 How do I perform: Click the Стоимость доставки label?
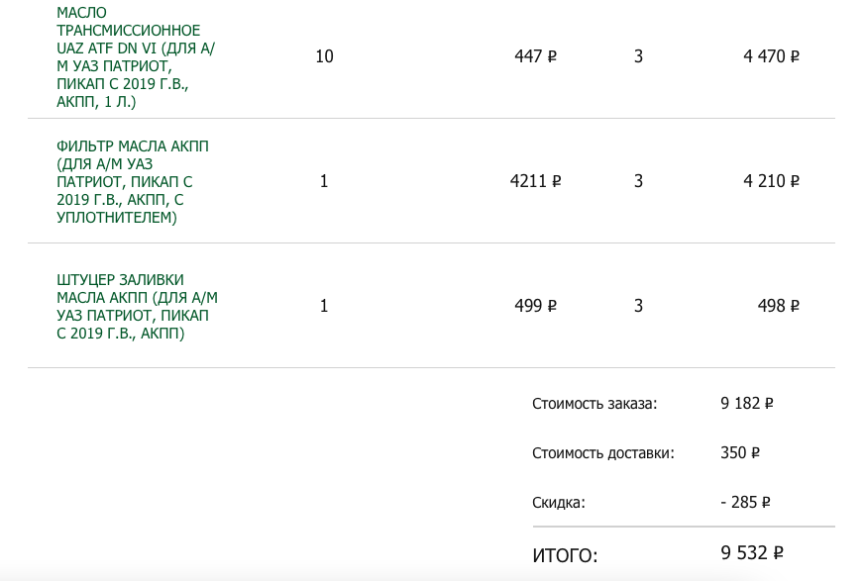[602, 453]
